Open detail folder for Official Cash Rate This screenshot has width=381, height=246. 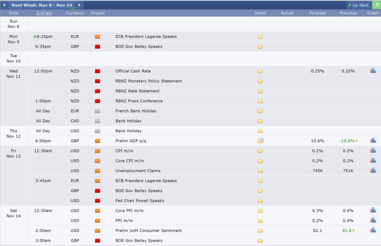pos(260,71)
